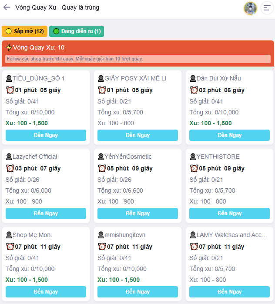Open the hamburger menu icon
Image resolution: width=275 pixels, height=304 pixels.
(267, 8)
